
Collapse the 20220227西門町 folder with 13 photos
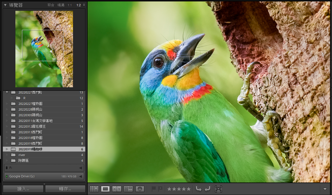pos(7,92)
